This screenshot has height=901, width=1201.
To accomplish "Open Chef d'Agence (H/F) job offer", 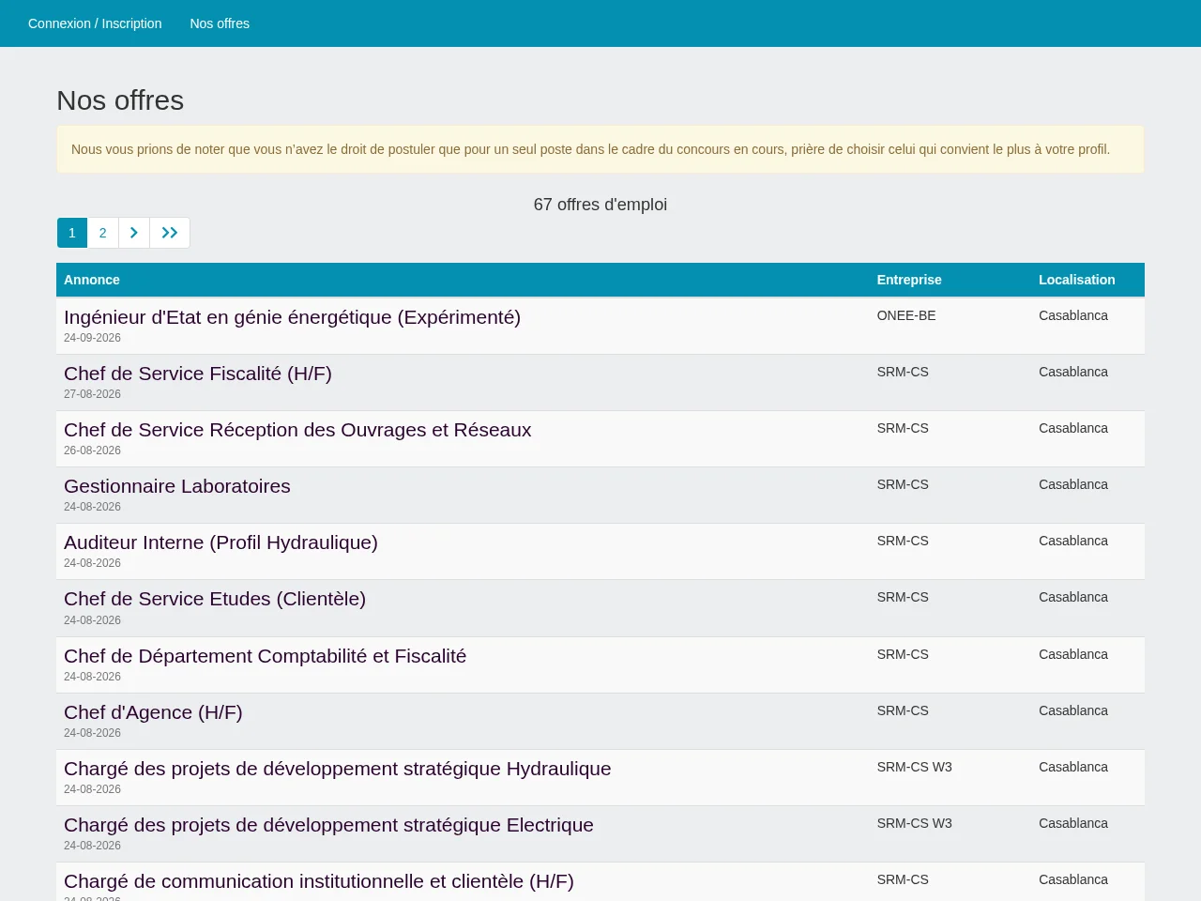I will [153, 712].
